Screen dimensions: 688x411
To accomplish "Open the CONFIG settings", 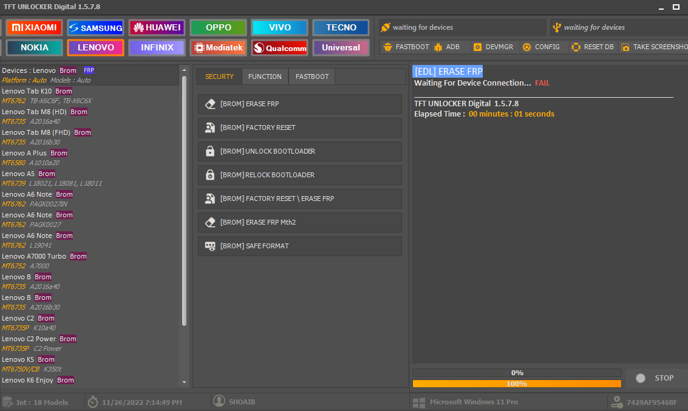I will [541, 46].
